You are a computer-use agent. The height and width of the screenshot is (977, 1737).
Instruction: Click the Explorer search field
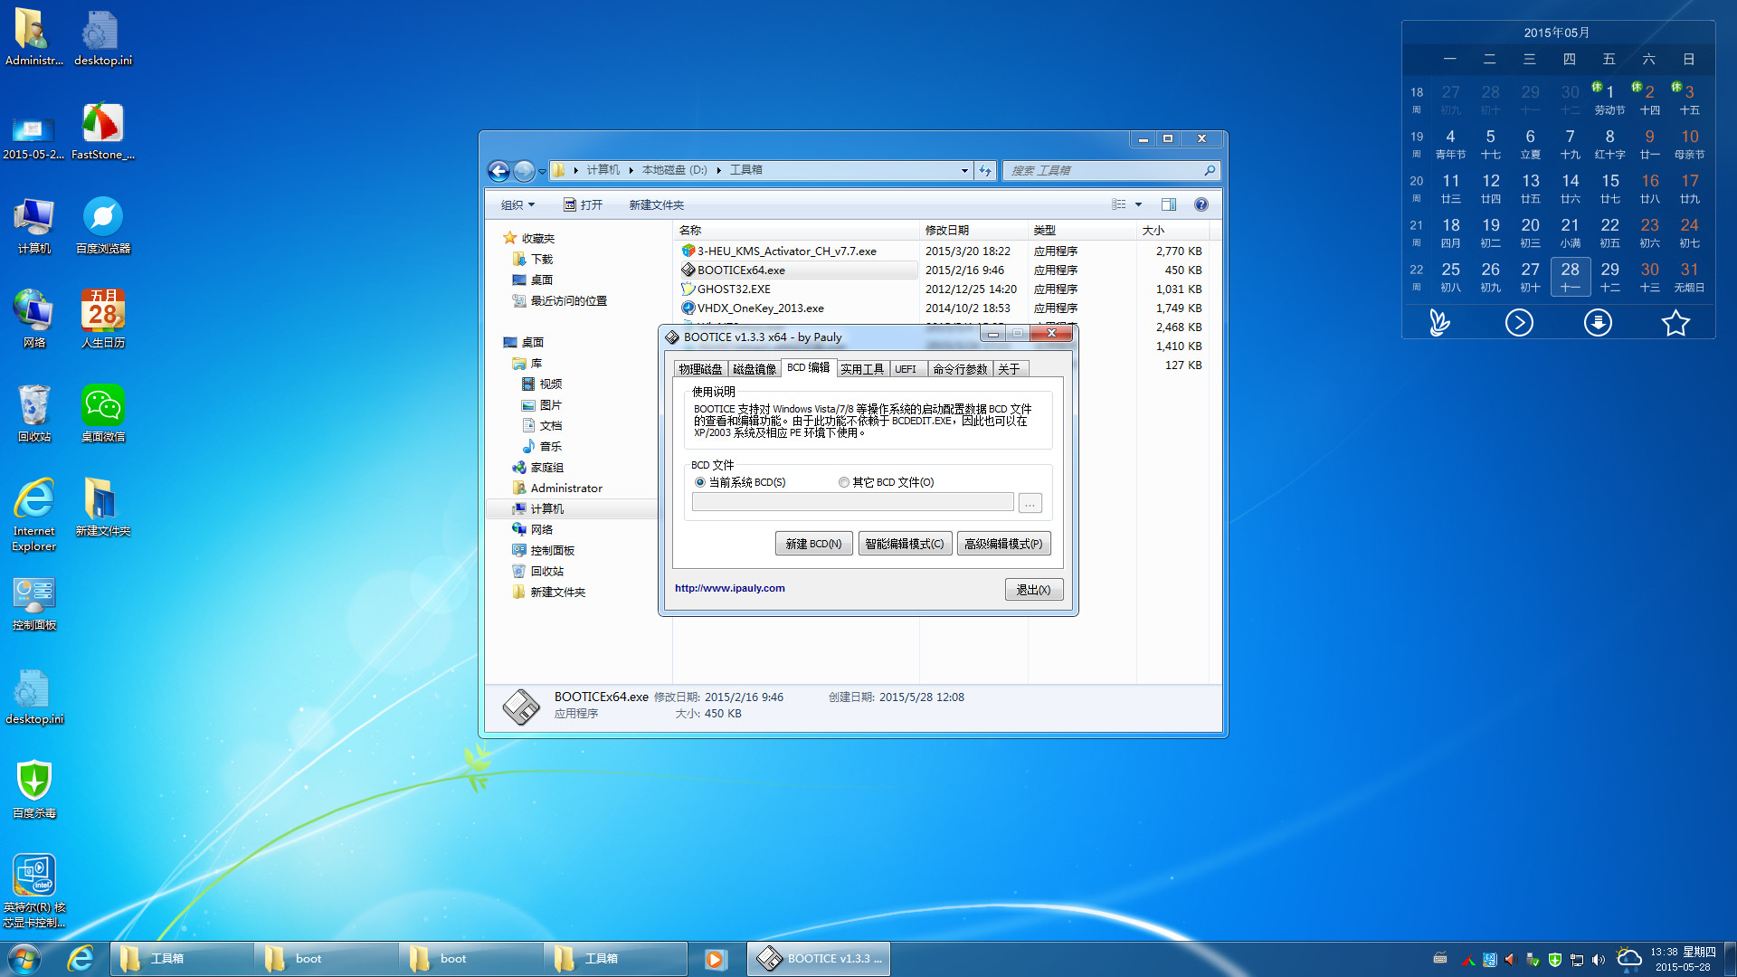(1111, 170)
